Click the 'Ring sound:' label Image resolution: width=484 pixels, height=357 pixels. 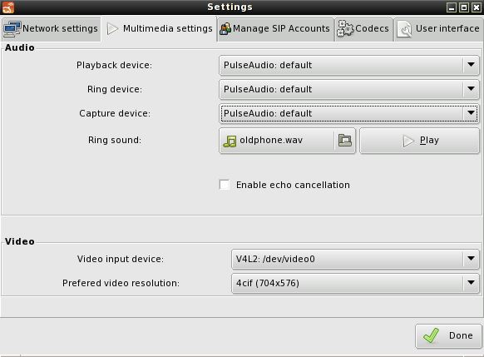pos(115,140)
